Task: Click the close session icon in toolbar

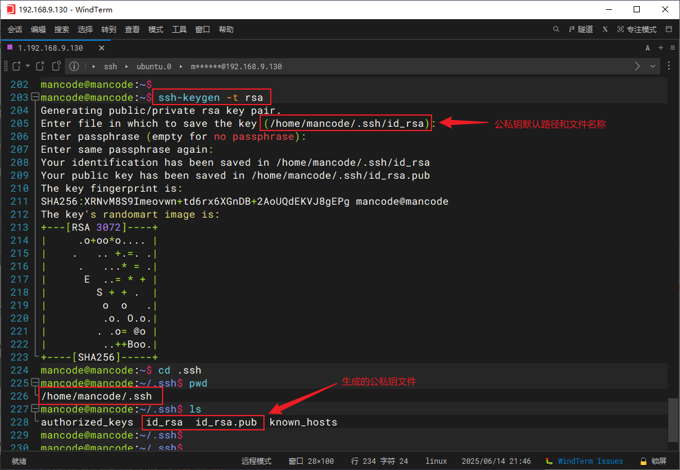Action: (40, 66)
